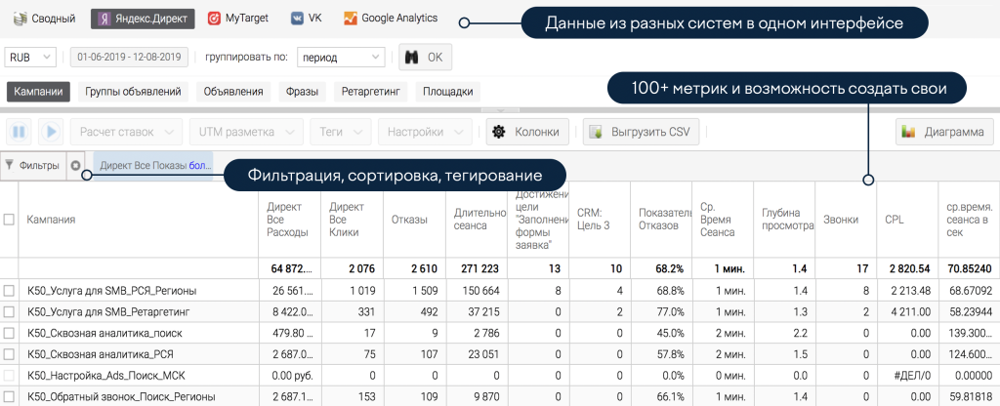Expand the Расчет ставок dropdown
Screen dimensions: 1000x406
pos(127,132)
